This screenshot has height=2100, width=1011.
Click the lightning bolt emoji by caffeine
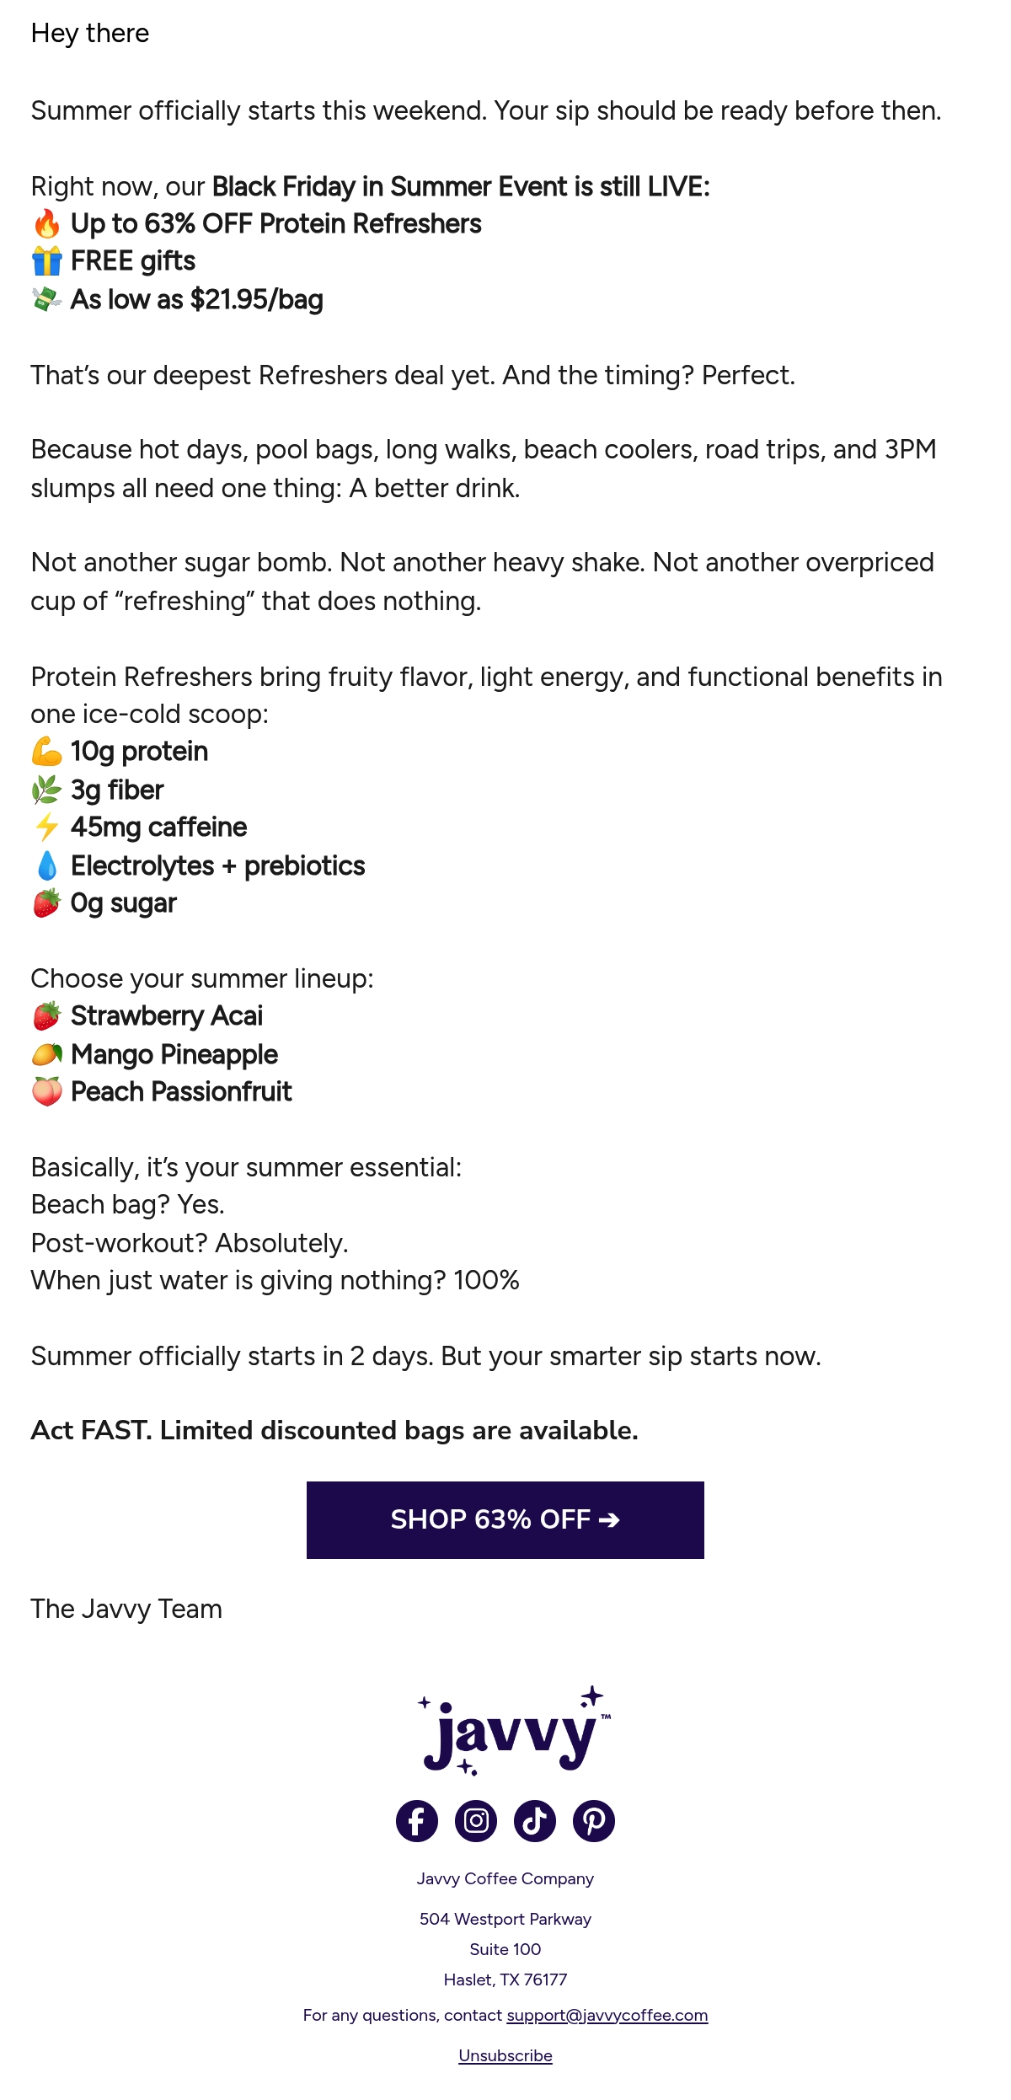[x=47, y=828]
